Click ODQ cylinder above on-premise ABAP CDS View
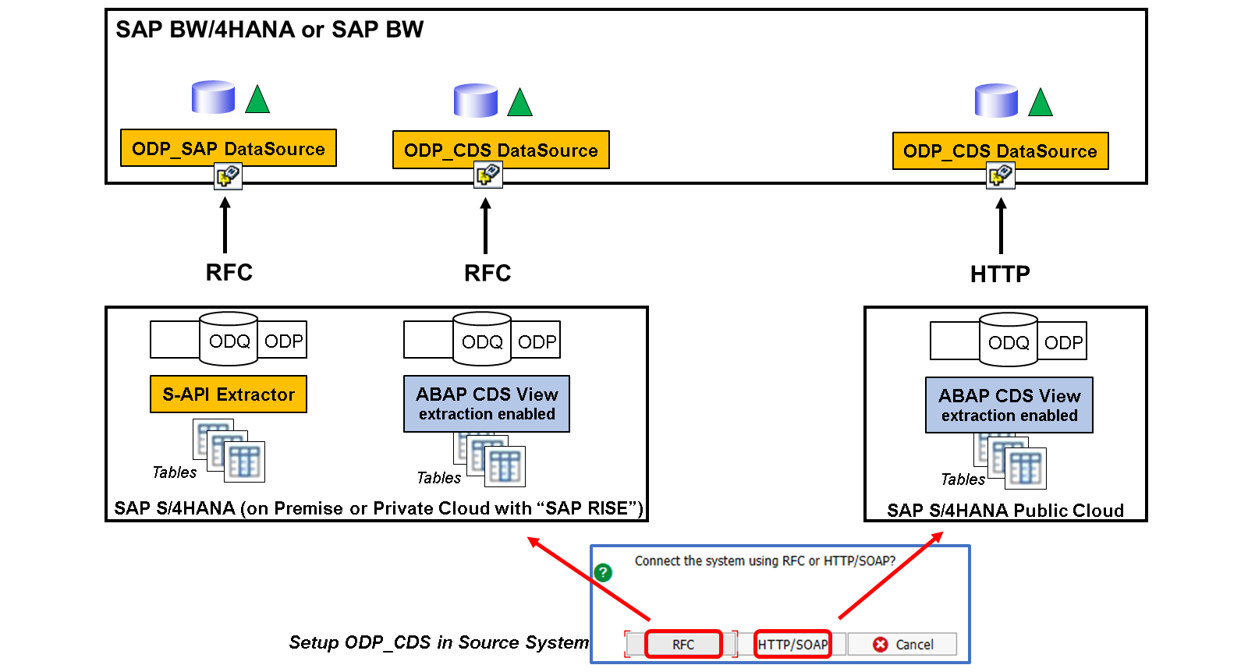The height and width of the screenshot is (672, 1248). coord(482,339)
